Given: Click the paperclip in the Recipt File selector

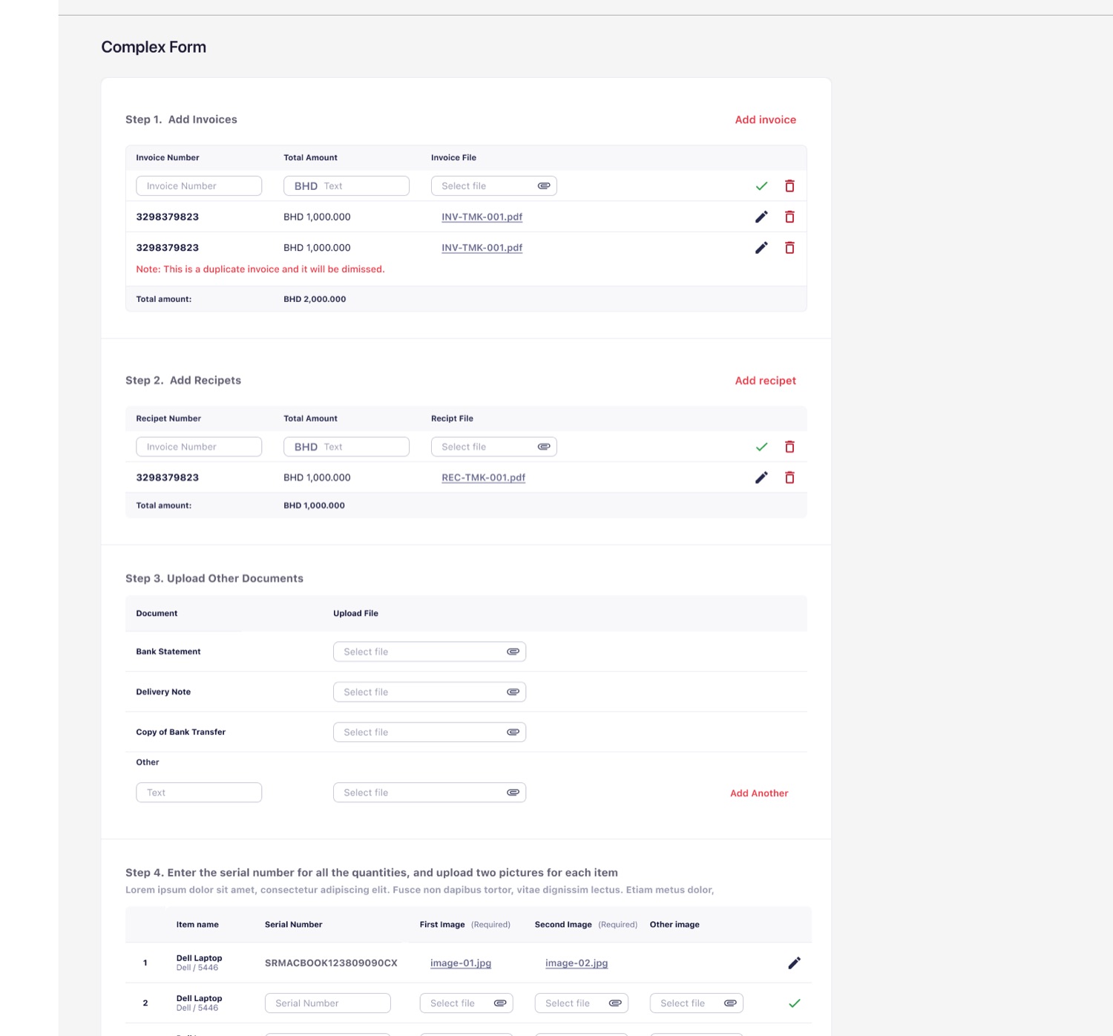Looking at the screenshot, I should click(x=544, y=447).
